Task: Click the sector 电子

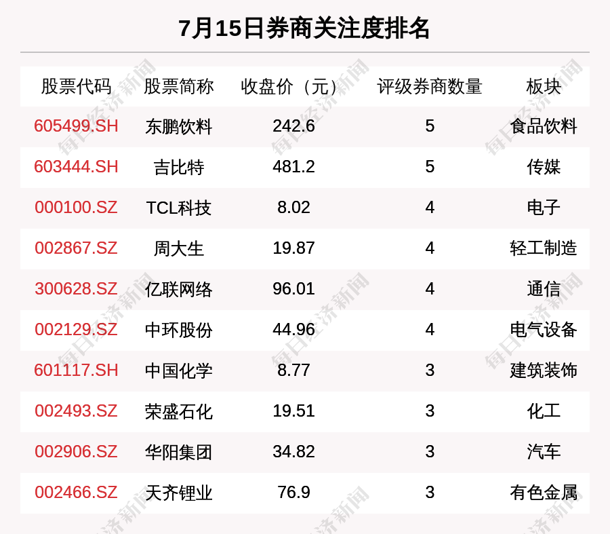Action: [x=544, y=208]
